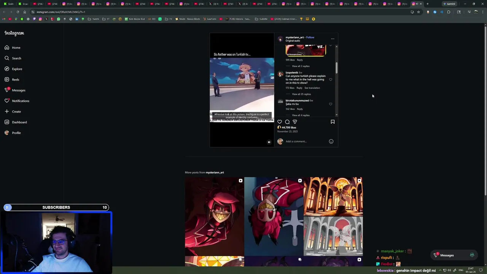The height and width of the screenshot is (274, 487).
Task: Click the birotakununmuzesi username
Action: [297, 100]
